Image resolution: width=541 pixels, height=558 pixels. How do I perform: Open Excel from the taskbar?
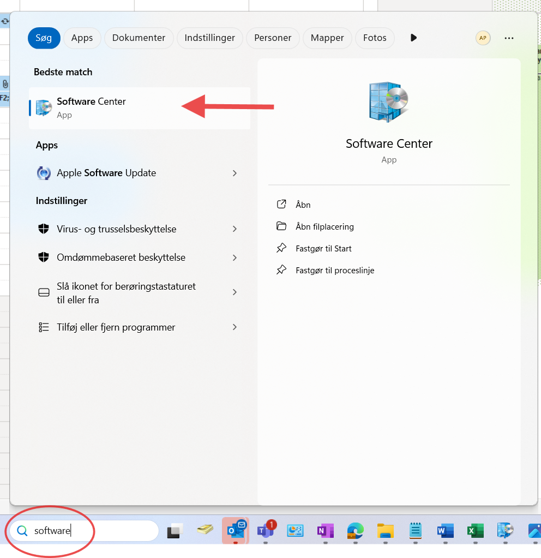(x=476, y=531)
